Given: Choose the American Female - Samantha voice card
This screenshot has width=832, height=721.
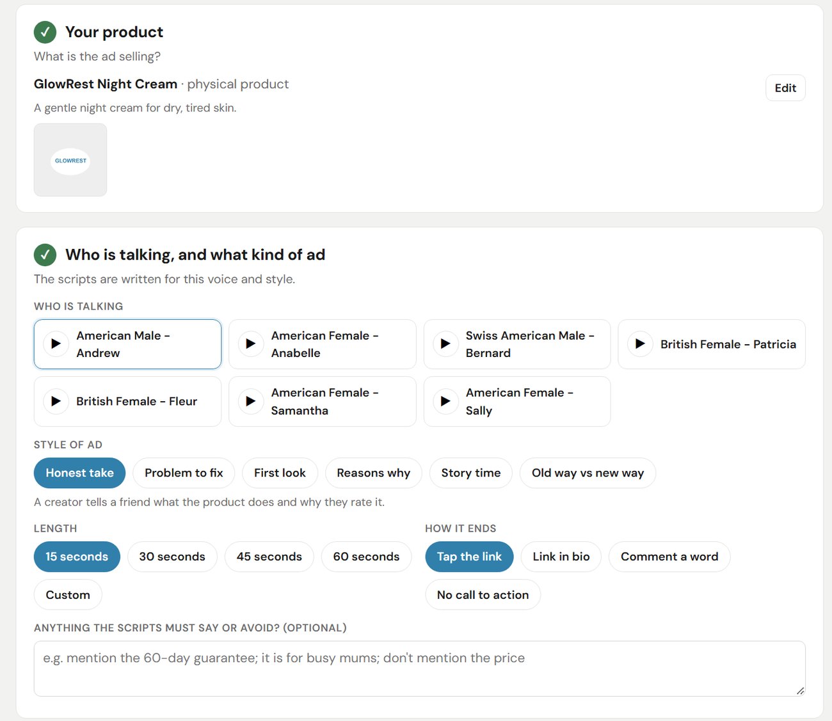Looking at the screenshot, I should tap(323, 401).
